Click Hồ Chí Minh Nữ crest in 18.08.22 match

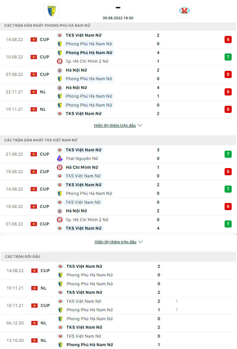pos(60,167)
